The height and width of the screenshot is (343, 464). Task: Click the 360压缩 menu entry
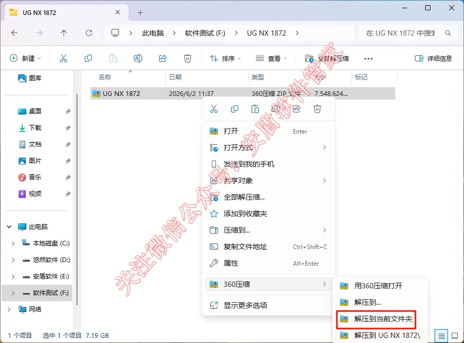point(269,284)
